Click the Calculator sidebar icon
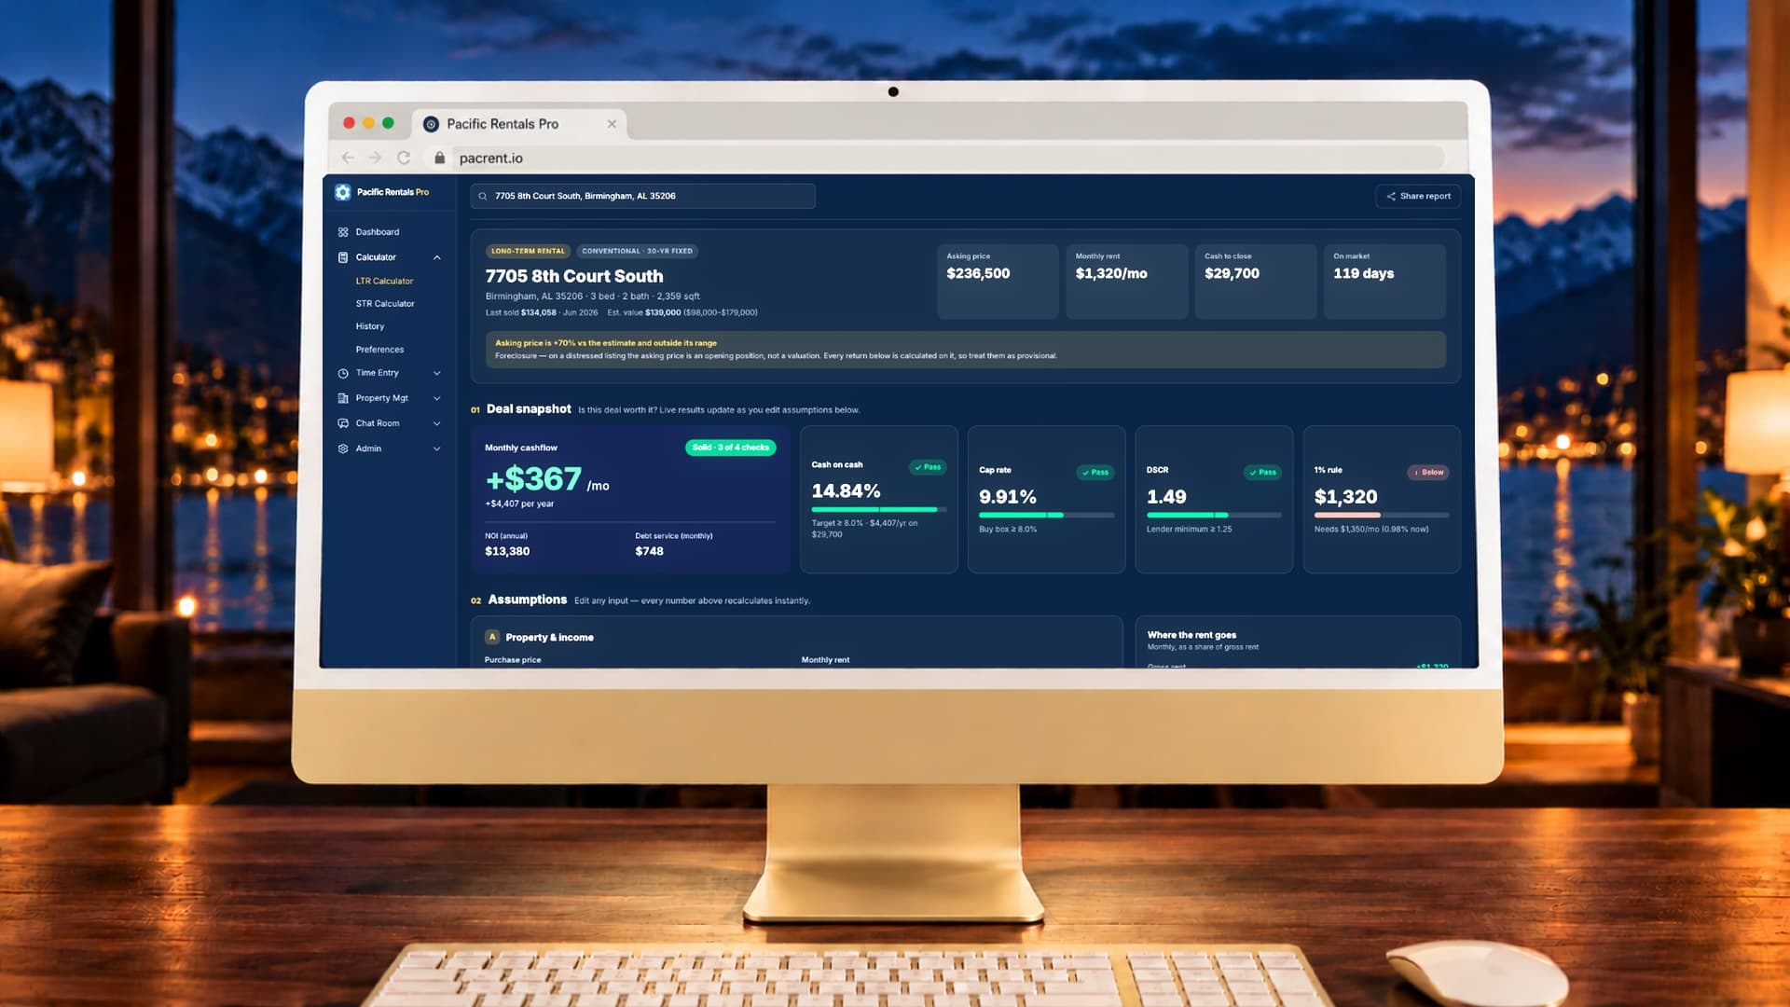Image resolution: width=1790 pixels, height=1007 pixels. tap(343, 257)
